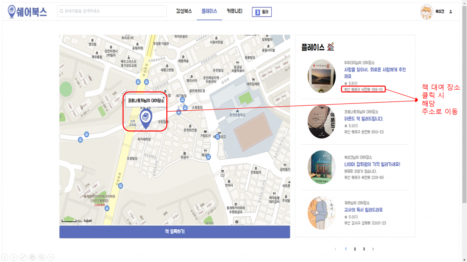Screen dimensions: 467x262
Task: Open 사랑을 찾아서, 외로운 사람에게 추천해요 listing
Action: 375,73
